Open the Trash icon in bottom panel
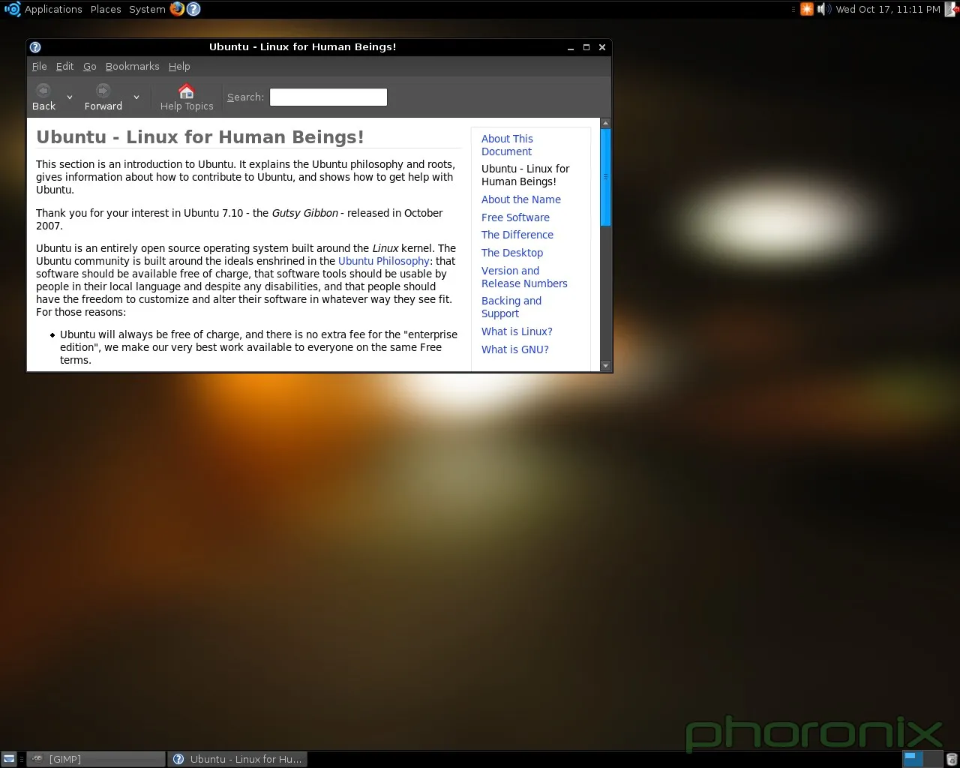The image size is (960, 768). (952, 759)
